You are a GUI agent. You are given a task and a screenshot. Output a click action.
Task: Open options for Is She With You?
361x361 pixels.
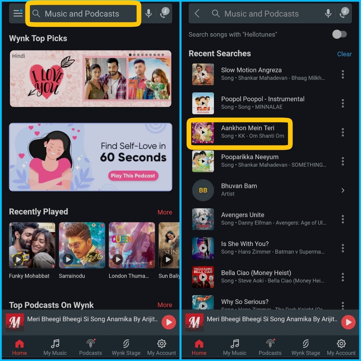click(x=343, y=248)
